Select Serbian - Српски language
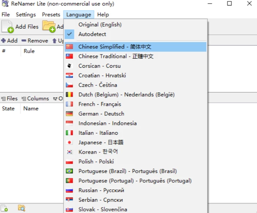Image resolution: width=257 pixels, height=213 pixels. [135, 200]
